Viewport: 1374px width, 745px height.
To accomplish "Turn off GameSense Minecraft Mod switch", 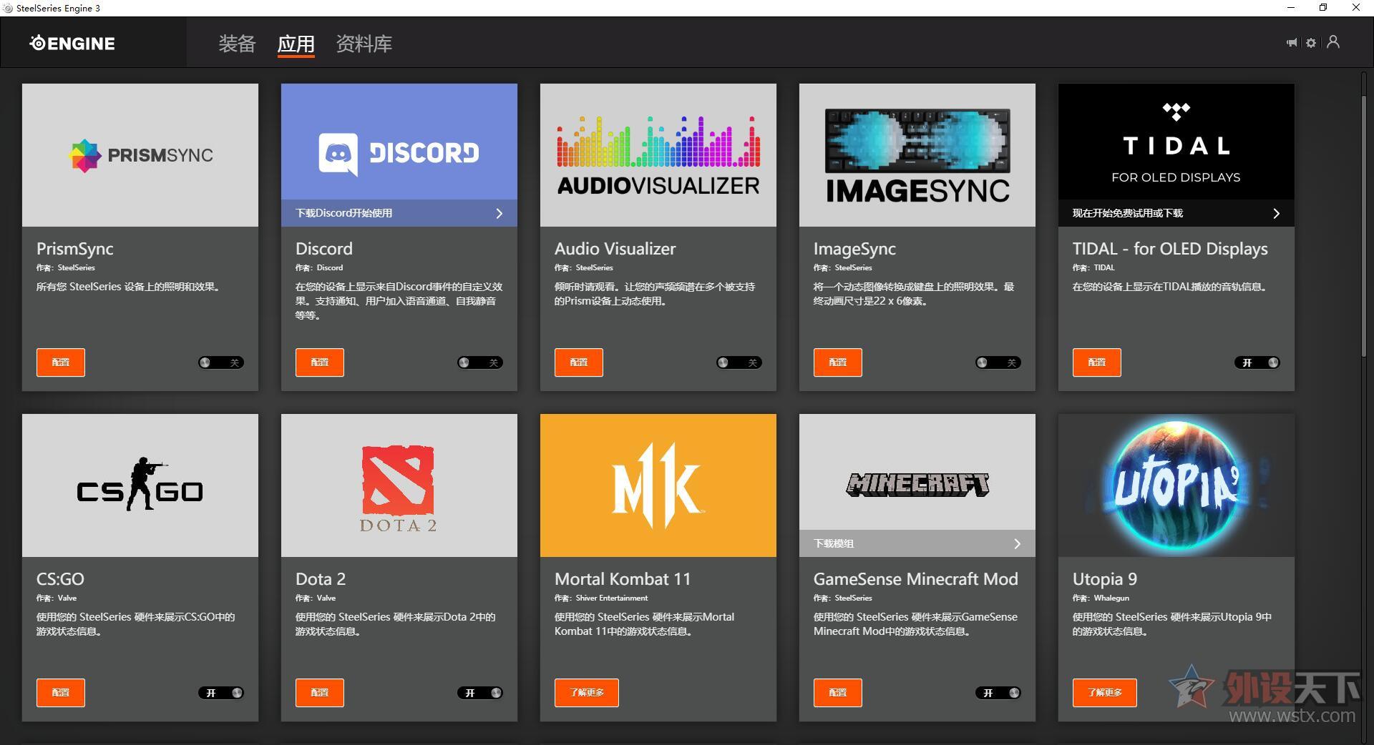I will tap(998, 693).
